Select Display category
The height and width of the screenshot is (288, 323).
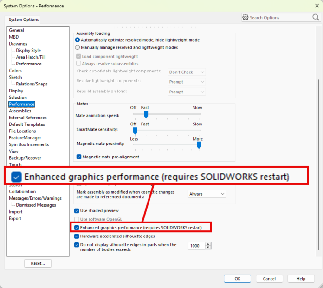click(x=16, y=91)
